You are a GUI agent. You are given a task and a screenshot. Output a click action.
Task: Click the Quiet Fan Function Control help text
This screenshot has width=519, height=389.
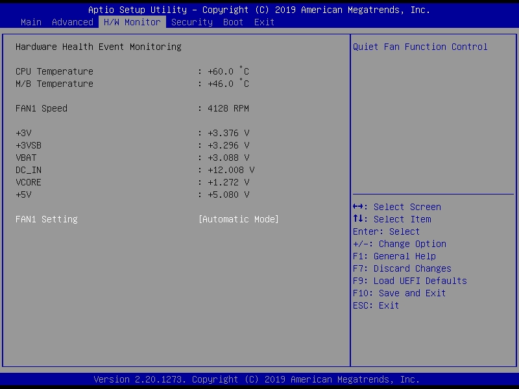(x=420, y=47)
